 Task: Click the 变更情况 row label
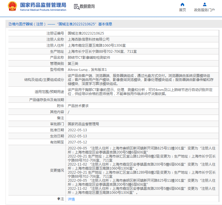[x=57, y=170]
